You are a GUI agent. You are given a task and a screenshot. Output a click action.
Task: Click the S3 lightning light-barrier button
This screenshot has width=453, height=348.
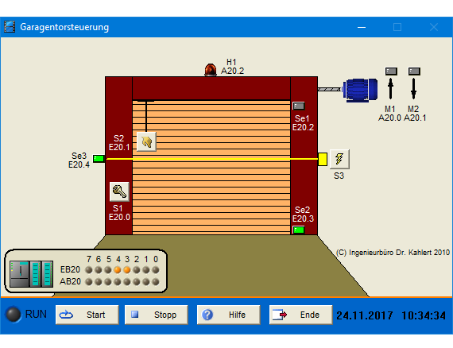click(x=339, y=159)
